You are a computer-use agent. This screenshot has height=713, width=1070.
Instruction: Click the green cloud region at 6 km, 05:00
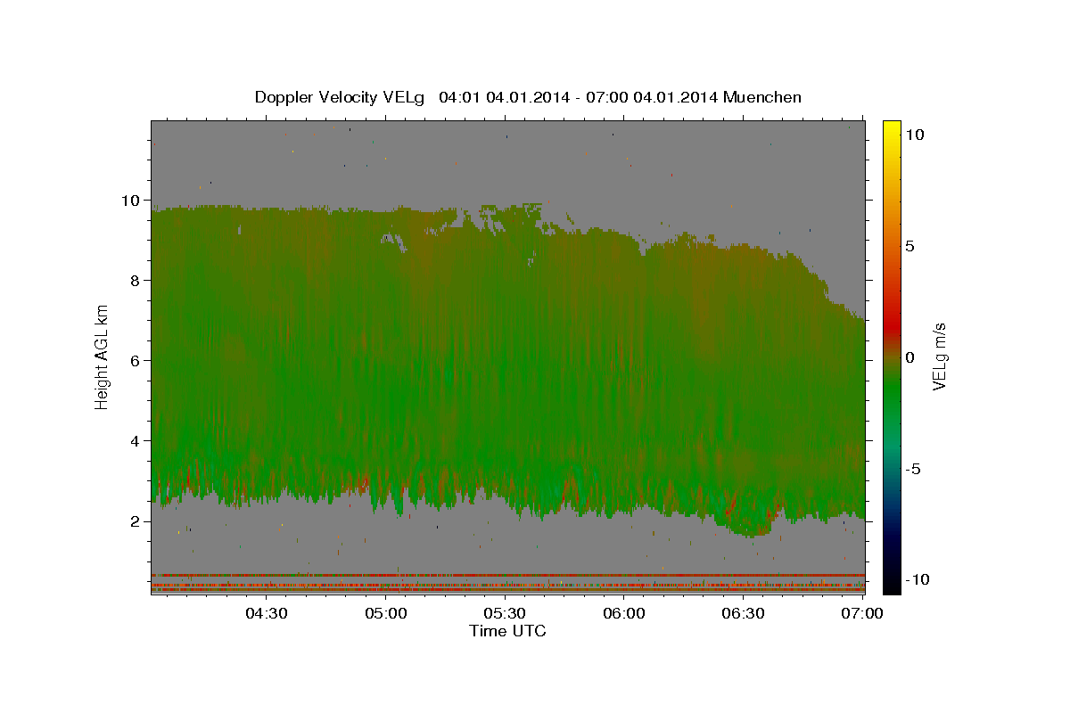(387, 361)
